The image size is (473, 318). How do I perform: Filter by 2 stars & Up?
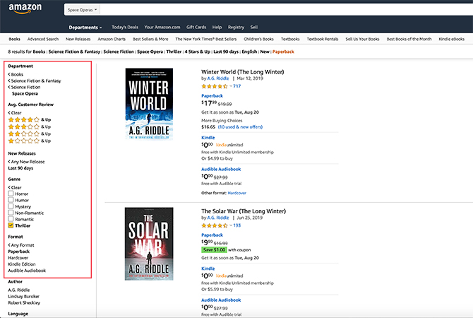coord(30,134)
